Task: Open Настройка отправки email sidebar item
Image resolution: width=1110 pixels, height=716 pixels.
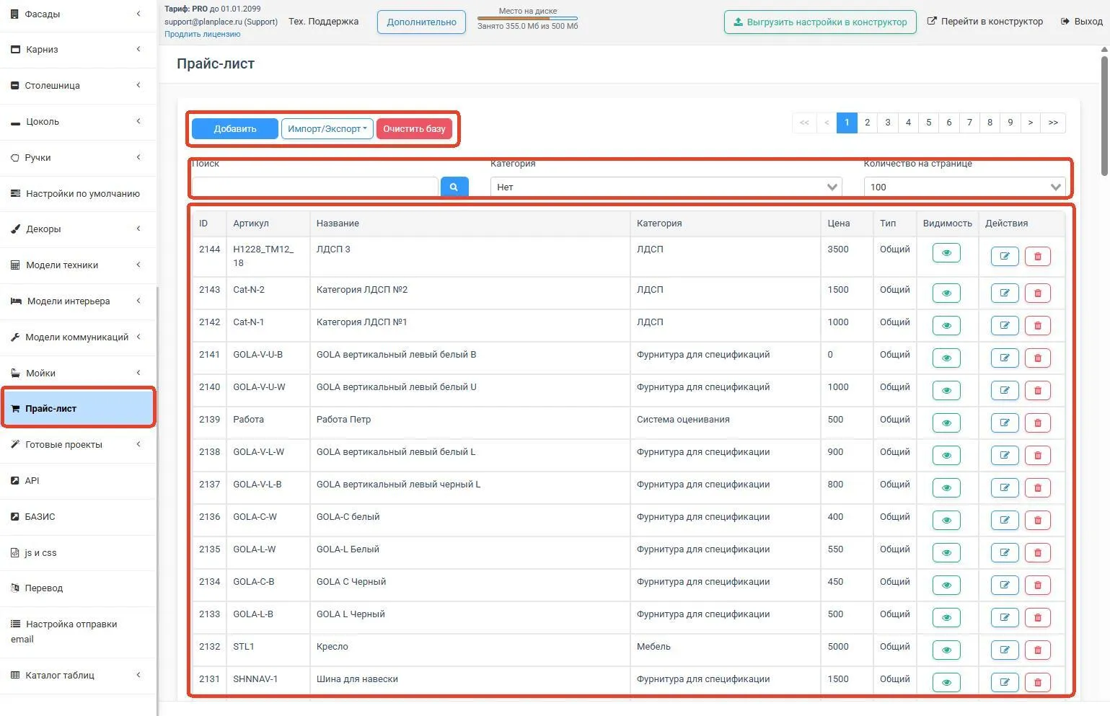Action: pos(78,632)
